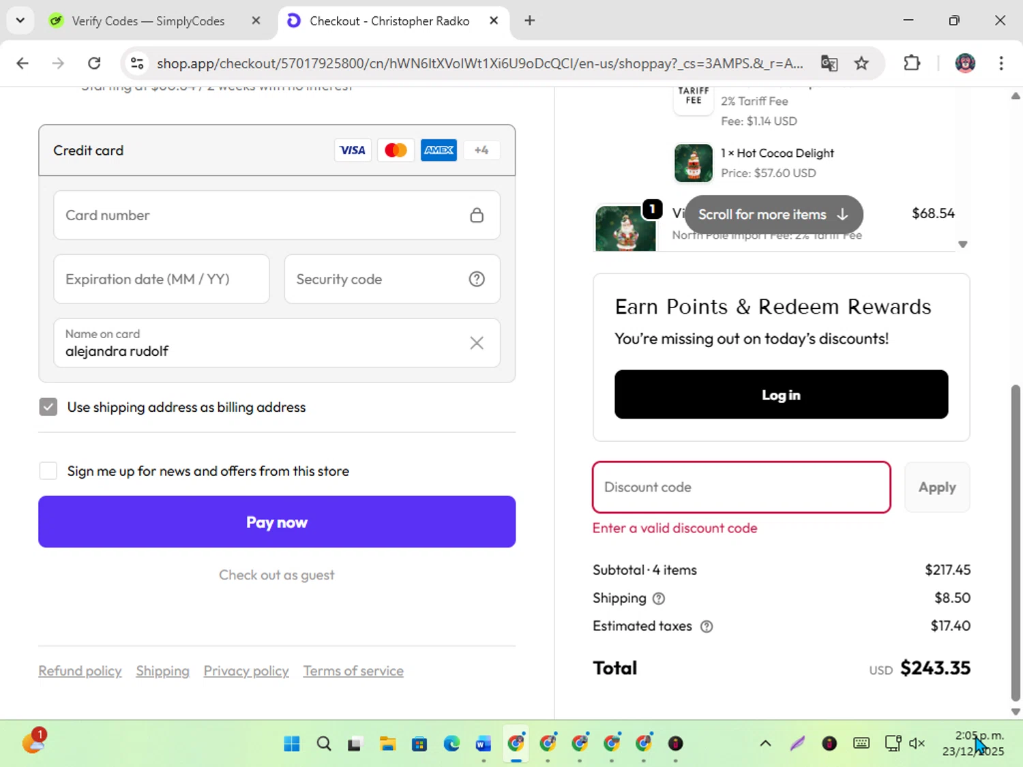
Task: Go back to previous page
Action: tap(23, 63)
